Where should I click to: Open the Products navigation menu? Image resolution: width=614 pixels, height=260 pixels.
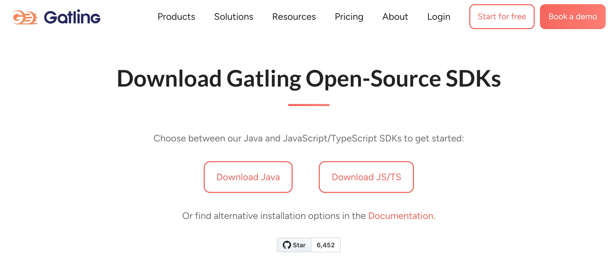pos(176,17)
